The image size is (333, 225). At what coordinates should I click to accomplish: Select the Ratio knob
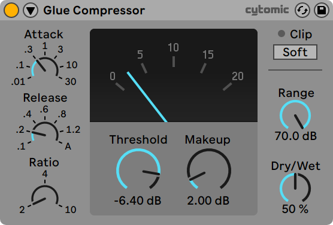click(45, 196)
